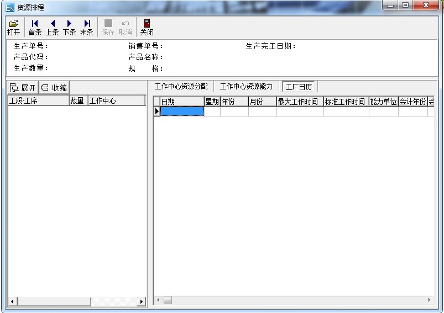This screenshot has height=313, width=444.
Task: Click the 年份 column header
Action: click(234, 102)
